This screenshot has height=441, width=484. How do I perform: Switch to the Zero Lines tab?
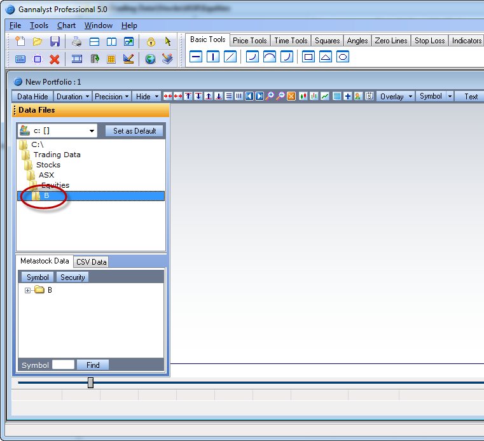391,41
